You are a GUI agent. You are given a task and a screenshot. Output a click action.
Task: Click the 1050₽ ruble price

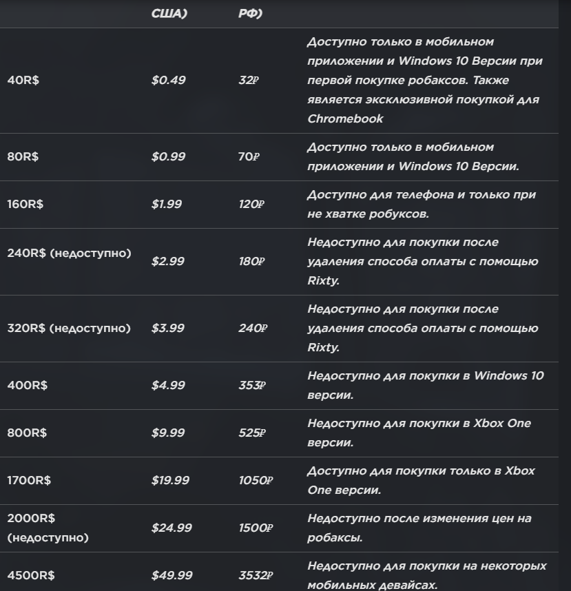point(256,480)
